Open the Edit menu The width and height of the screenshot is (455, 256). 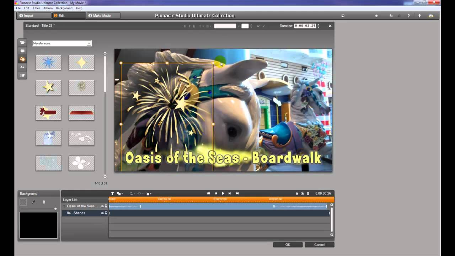27,8
